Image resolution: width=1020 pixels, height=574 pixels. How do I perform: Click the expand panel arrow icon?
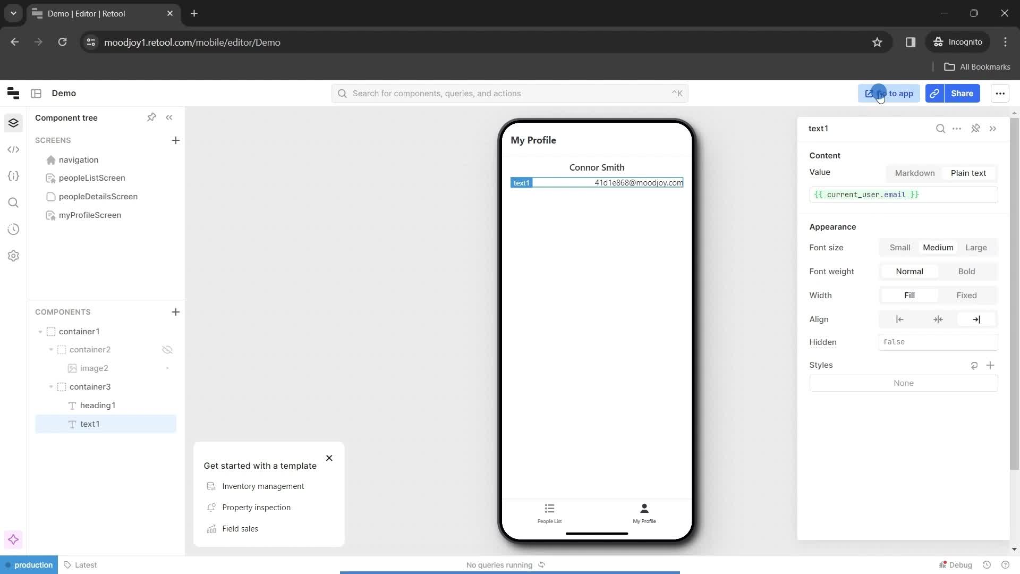pyautogui.click(x=993, y=128)
